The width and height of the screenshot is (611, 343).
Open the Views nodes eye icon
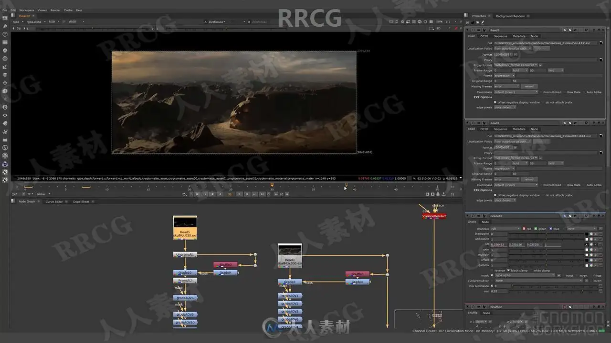[x=5, y=115]
